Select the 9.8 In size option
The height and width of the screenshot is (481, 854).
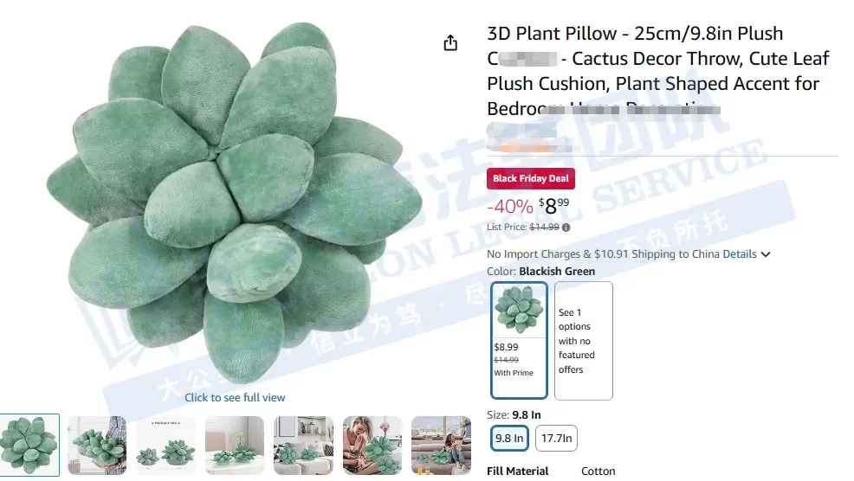pos(509,438)
